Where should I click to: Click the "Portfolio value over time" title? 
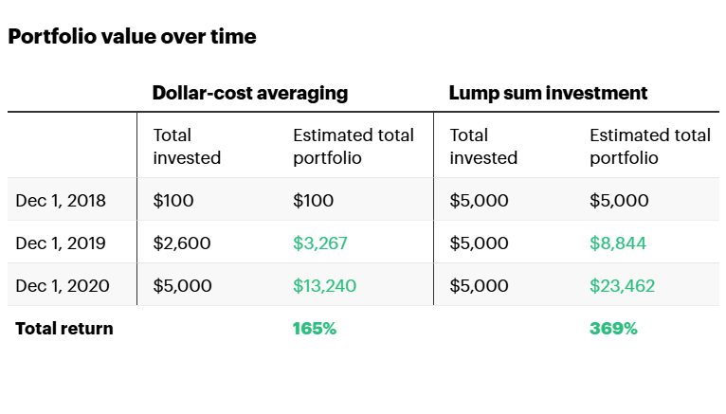(132, 37)
